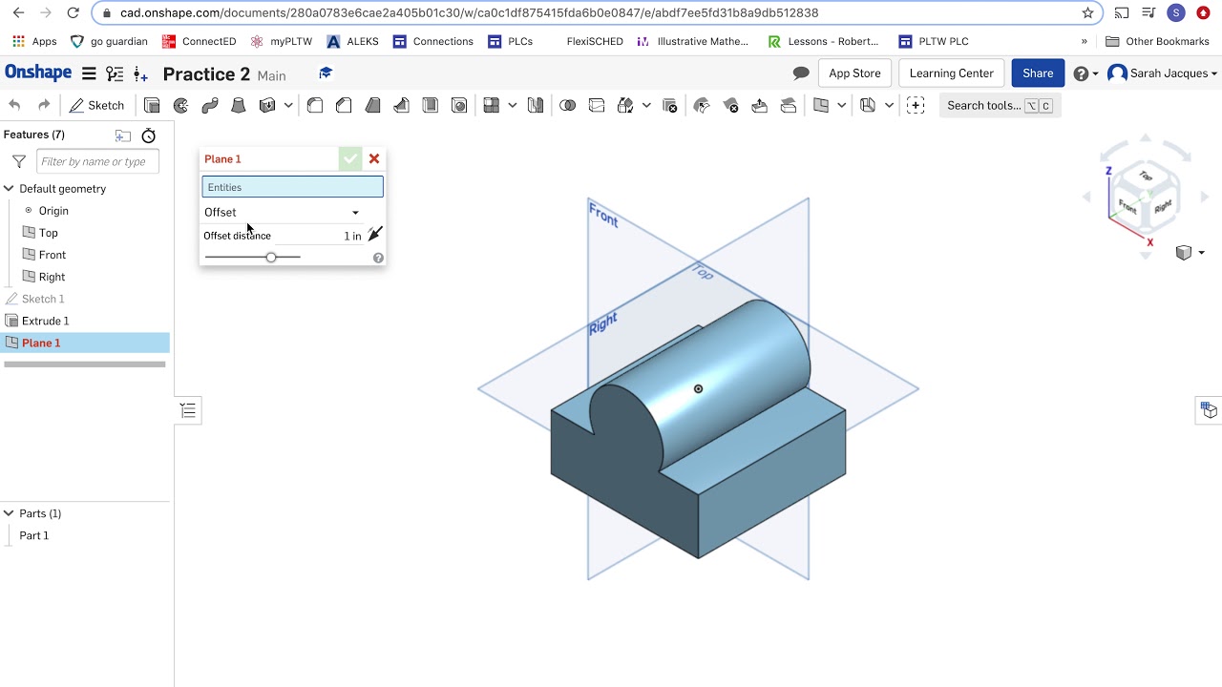Select the Split tool

click(x=597, y=106)
